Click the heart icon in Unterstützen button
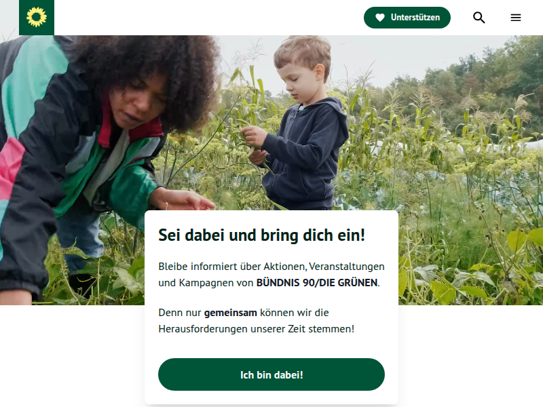Image resolution: width=543 pixels, height=407 pixels. click(380, 18)
